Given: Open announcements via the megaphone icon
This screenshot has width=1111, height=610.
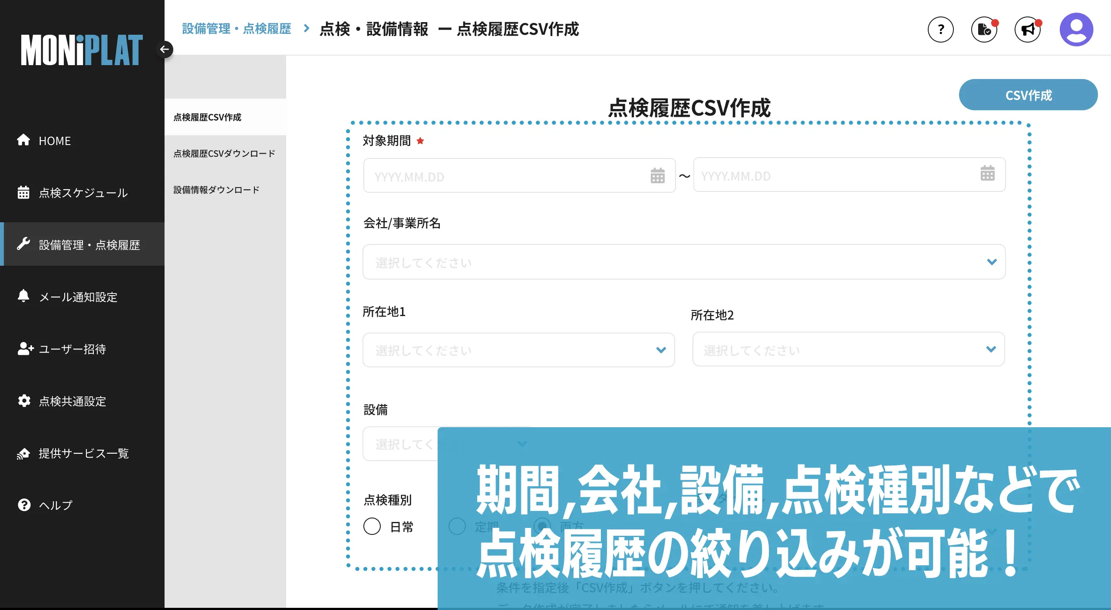Looking at the screenshot, I should point(1028,29).
